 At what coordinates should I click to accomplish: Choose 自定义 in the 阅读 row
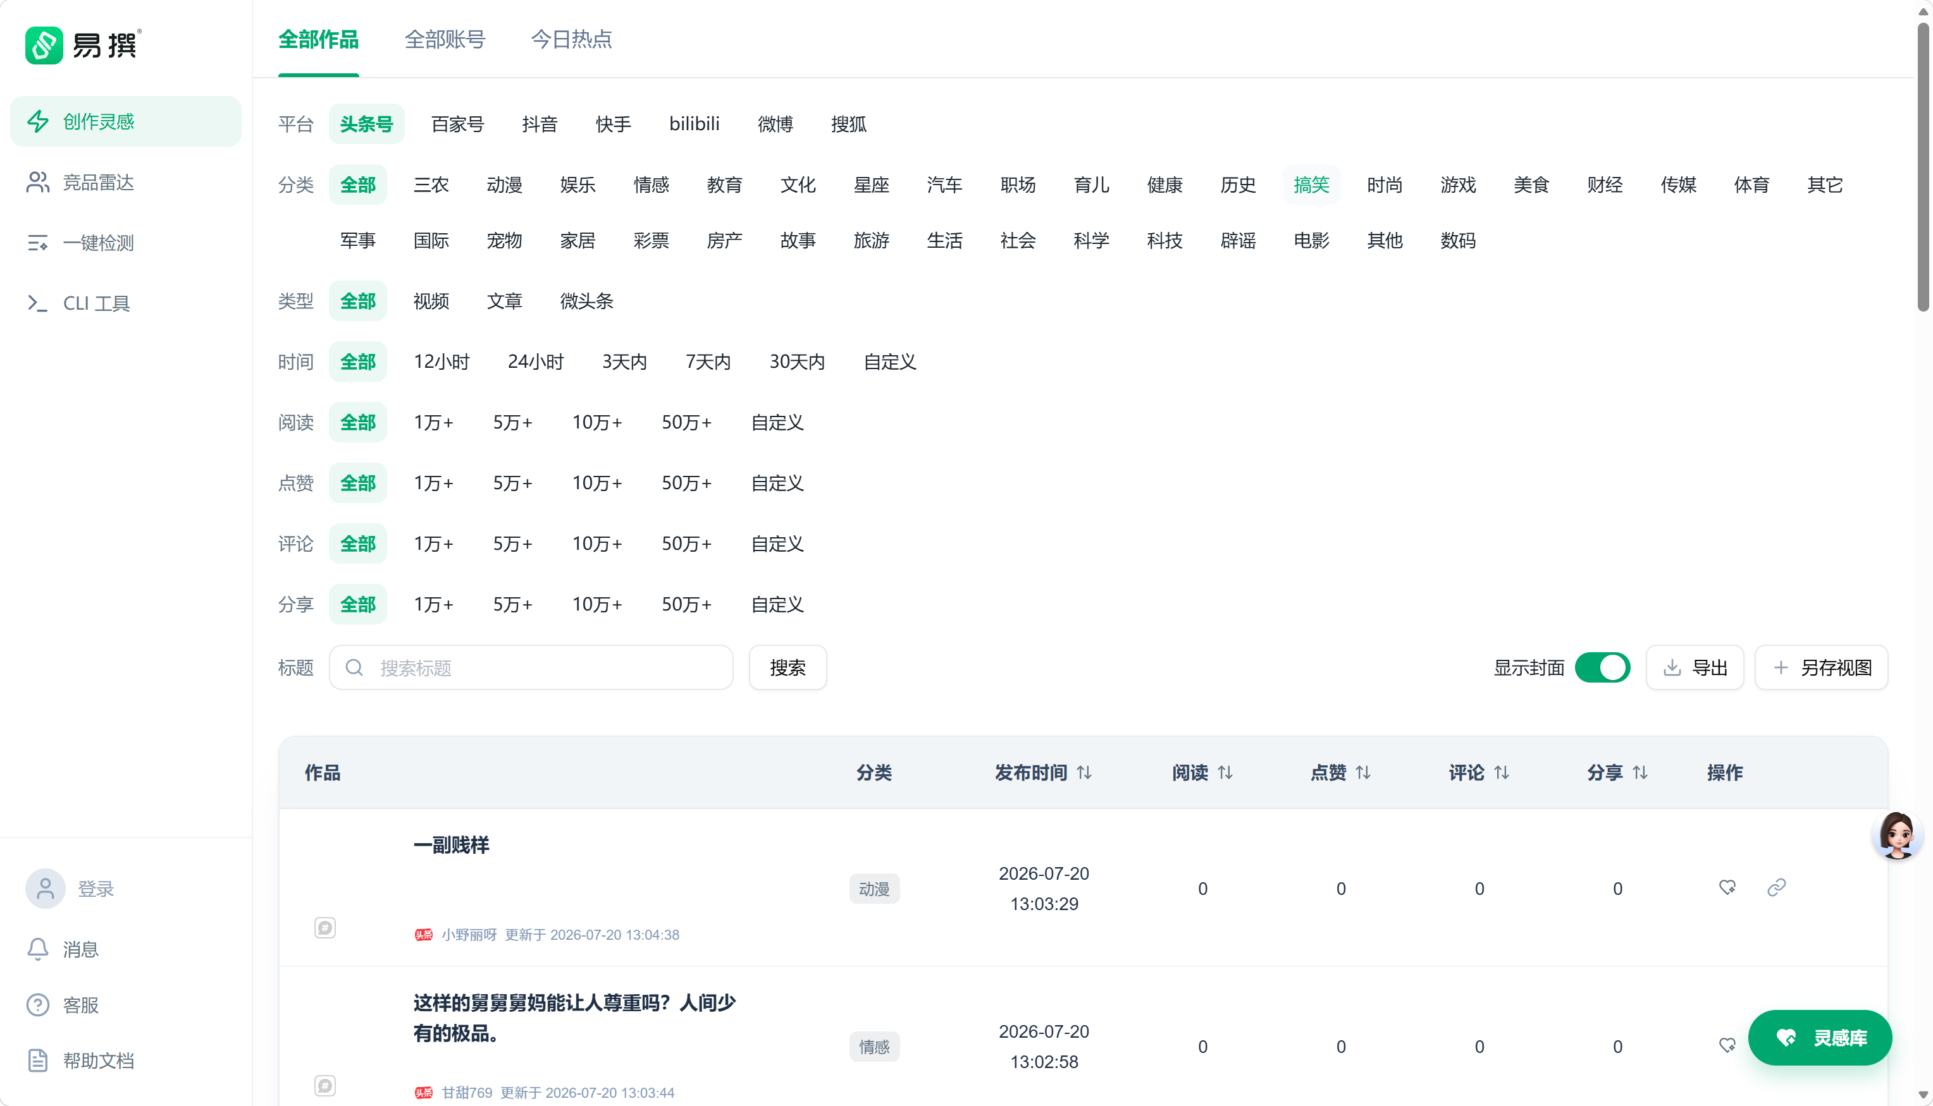[777, 422]
